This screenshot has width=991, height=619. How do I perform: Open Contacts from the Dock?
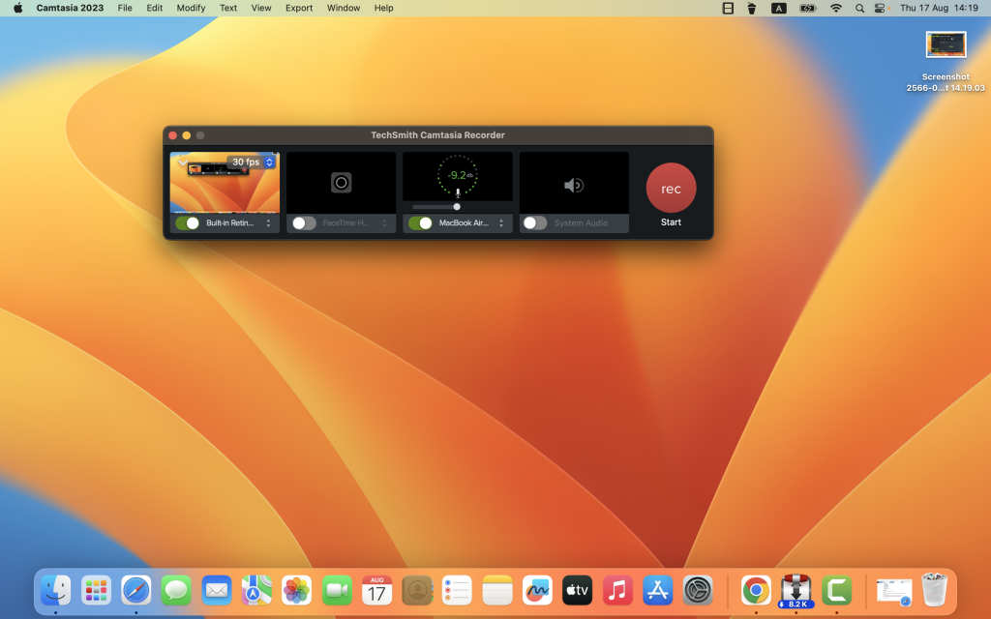click(x=417, y=591)
